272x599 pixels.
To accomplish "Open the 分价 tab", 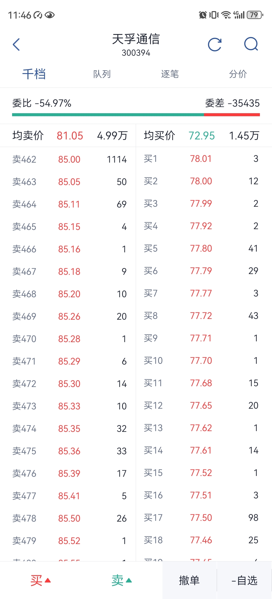I will coord(238,74).
